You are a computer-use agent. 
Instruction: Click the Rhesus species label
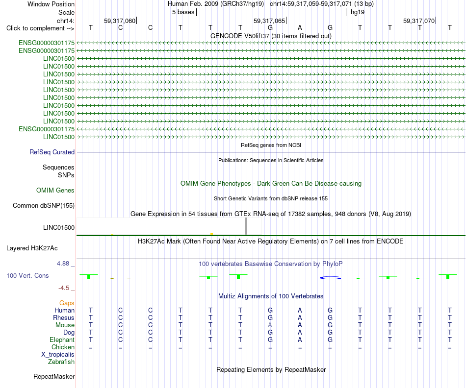pyautogui.click(x=64, y=317)
